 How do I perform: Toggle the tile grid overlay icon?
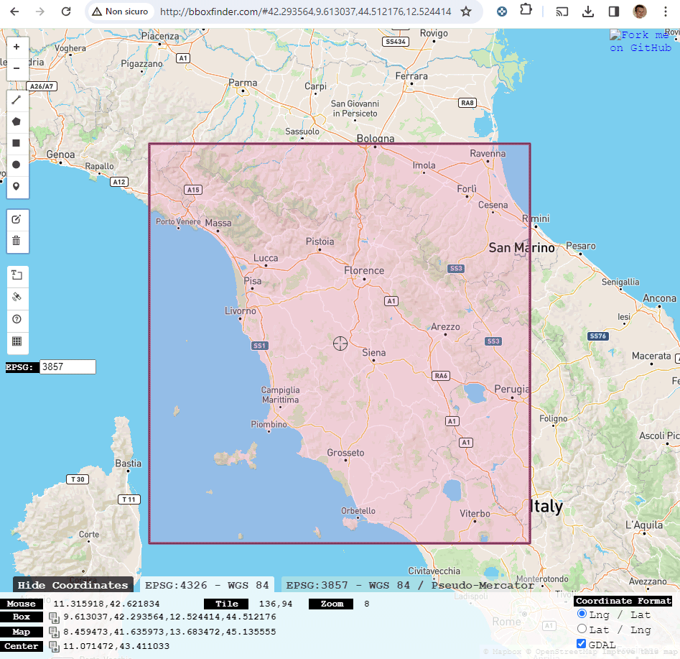[17, 341]
